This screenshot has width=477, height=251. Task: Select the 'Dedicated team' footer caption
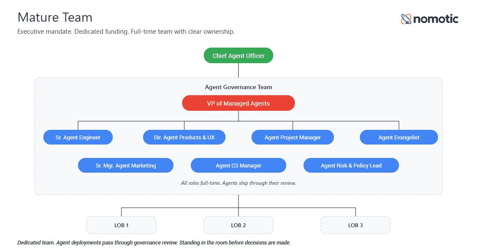(154, 243)
